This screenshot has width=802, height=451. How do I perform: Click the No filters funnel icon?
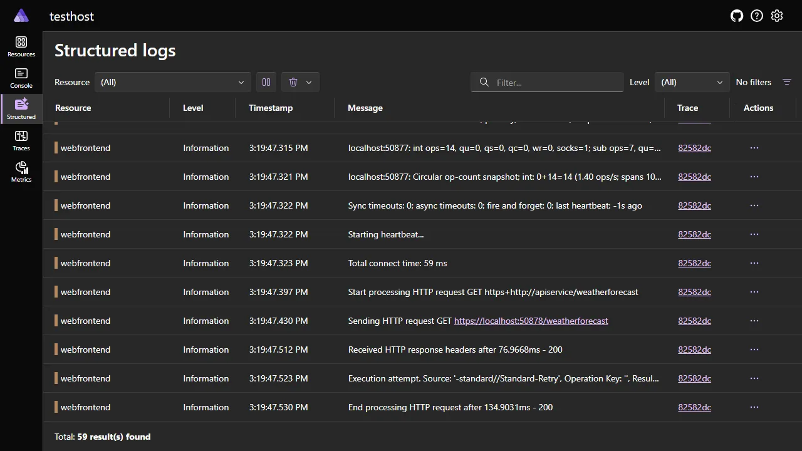click(x=787, y=81)
